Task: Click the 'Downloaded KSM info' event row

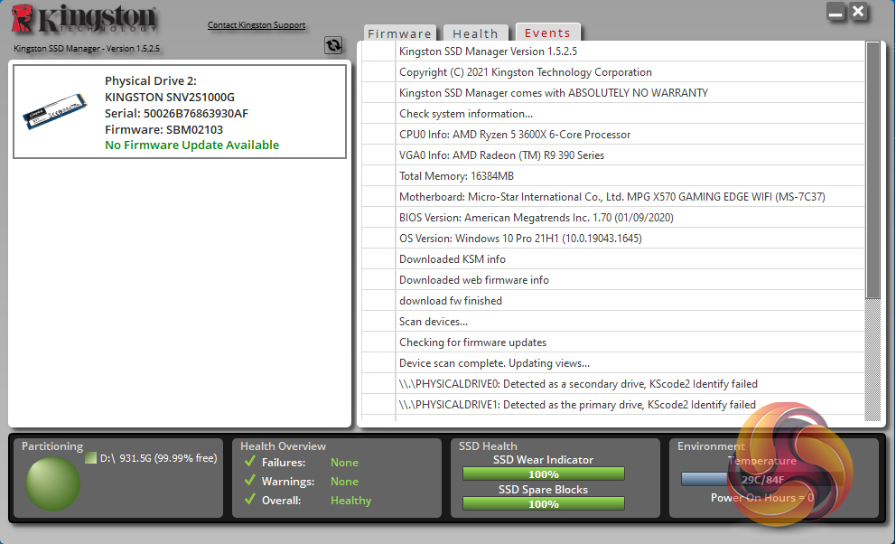Action: click(613, 258)
